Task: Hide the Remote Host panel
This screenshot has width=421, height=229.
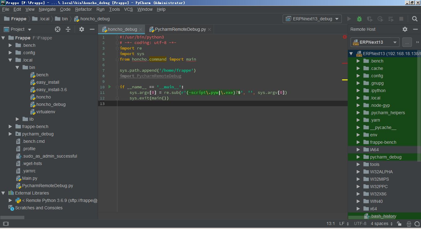Action: tap(415, 29)
